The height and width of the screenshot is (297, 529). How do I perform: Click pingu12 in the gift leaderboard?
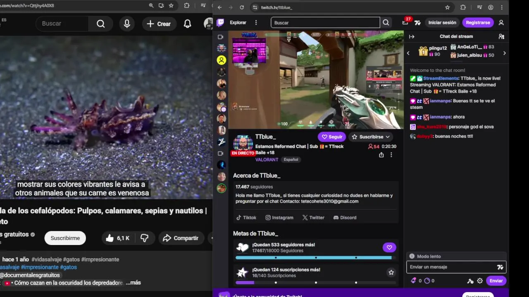438,48
